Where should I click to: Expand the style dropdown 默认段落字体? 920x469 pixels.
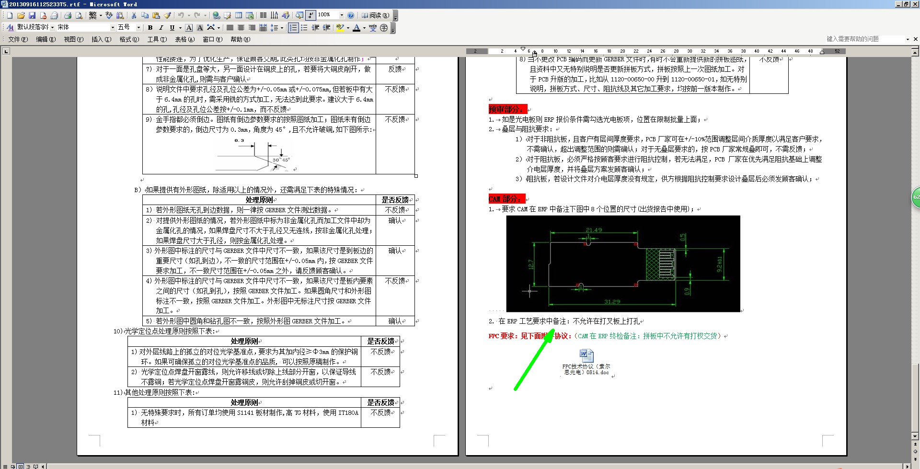[52, 28]
